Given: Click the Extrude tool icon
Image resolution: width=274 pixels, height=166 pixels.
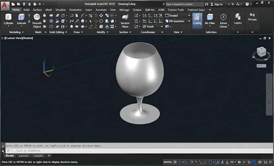Looking at the screenshot, I should point(21,17).
